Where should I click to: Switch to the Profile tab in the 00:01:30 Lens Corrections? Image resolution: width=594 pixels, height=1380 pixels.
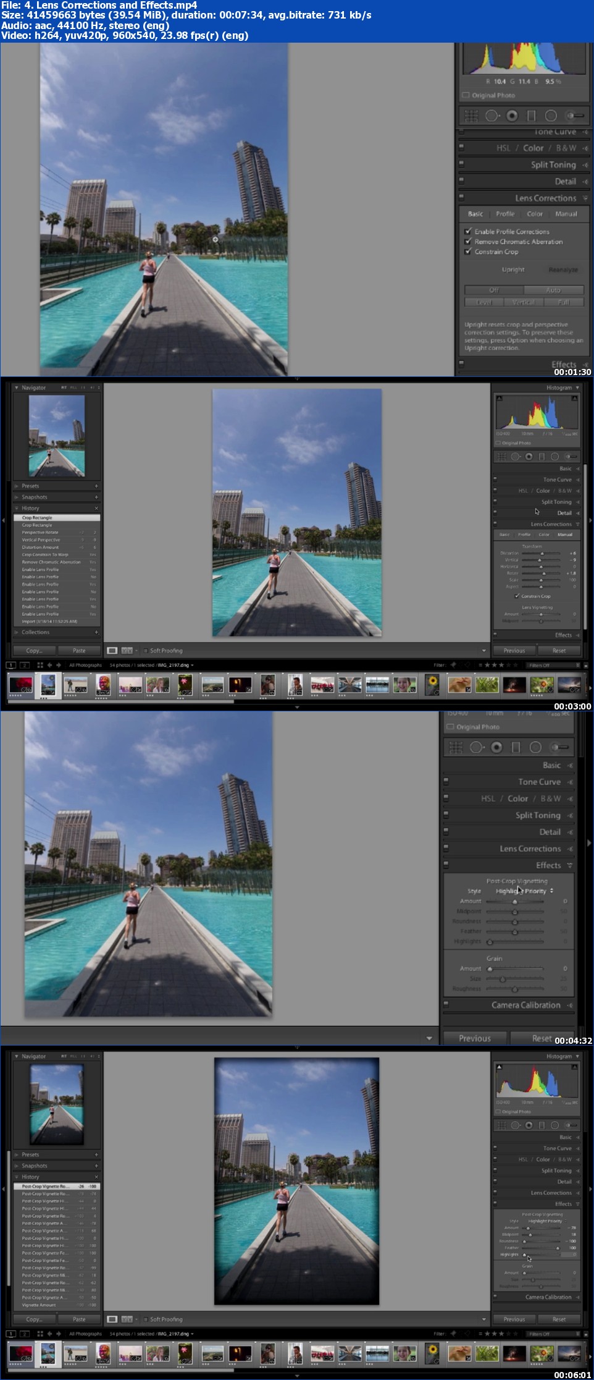click(505, 214)
